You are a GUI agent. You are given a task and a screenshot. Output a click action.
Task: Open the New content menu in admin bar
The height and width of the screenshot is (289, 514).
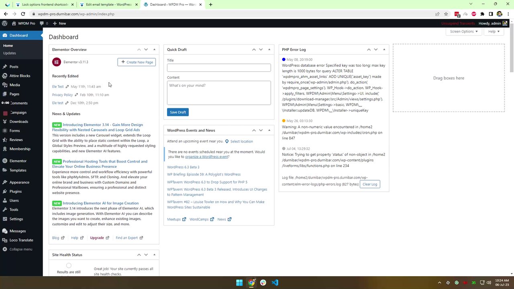pos(59,23)
